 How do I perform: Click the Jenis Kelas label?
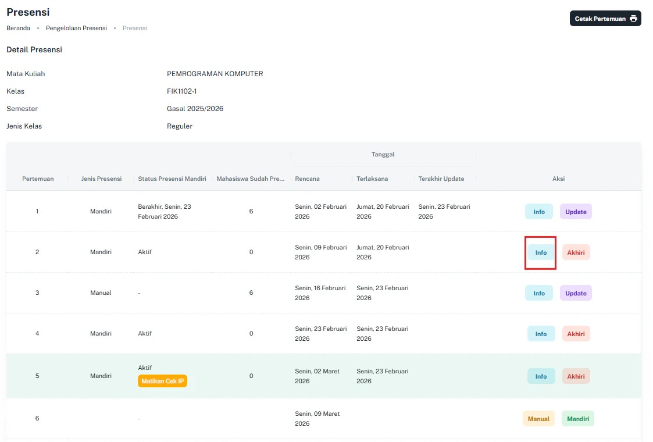coord(24,126)
